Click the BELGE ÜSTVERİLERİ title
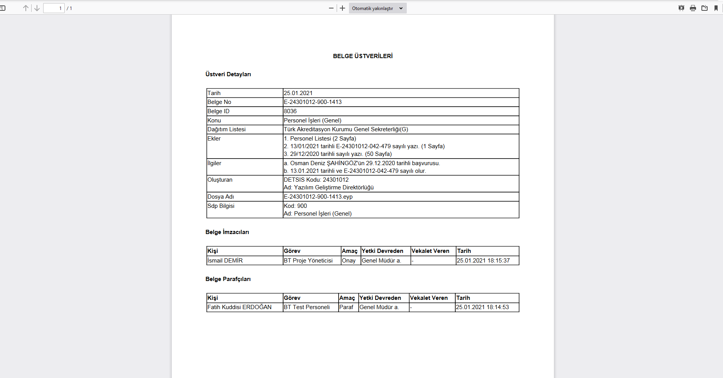This screenshot has height=378, width=723. pos(362,56)
